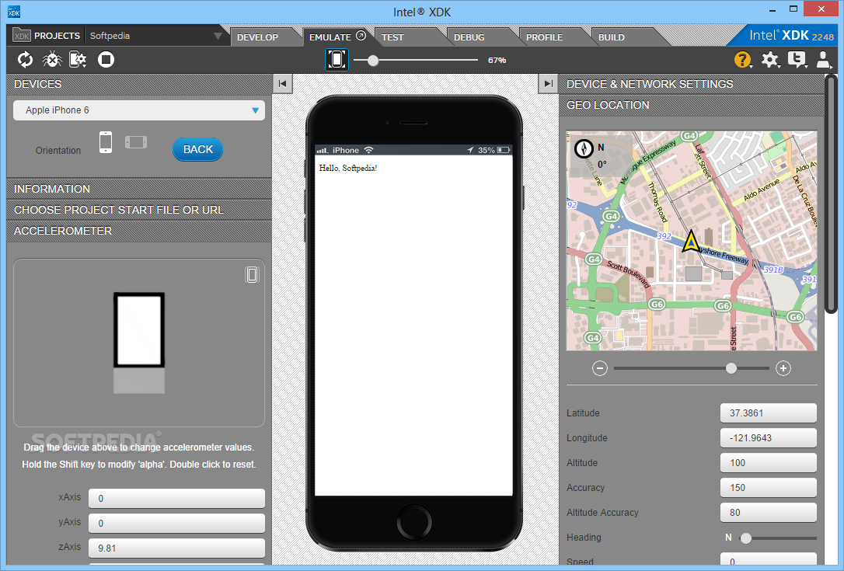Collapse the left panel with arrow icon
Screen dimensions: 844x571
[x=283, y=83]
